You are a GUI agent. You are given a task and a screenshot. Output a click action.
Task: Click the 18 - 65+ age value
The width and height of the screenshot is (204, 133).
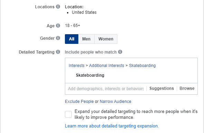(x=72, y=26)
